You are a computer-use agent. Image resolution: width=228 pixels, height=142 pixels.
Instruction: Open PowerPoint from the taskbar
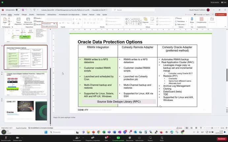[93, 132]
